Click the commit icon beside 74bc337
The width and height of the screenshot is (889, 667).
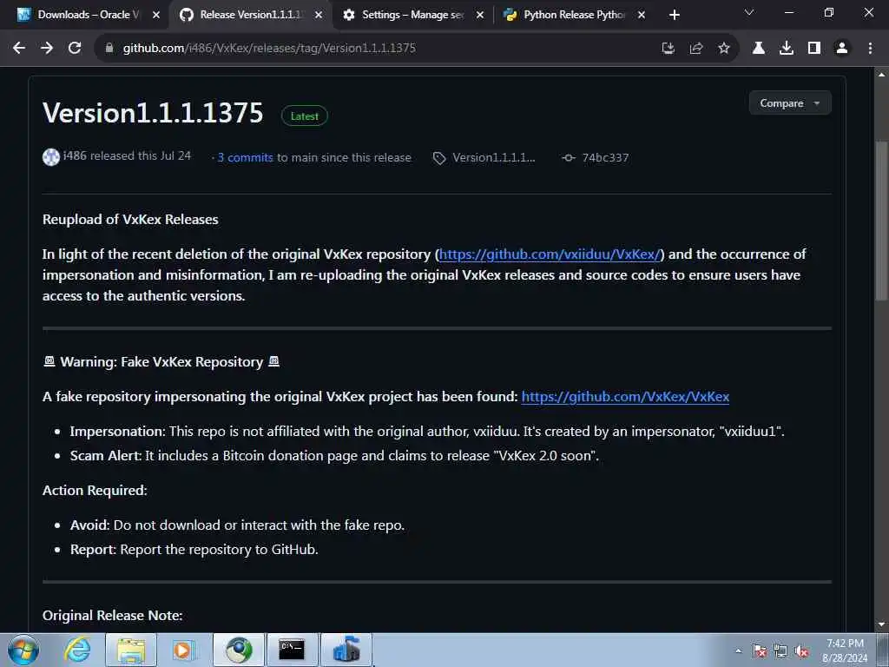[568, 158]
